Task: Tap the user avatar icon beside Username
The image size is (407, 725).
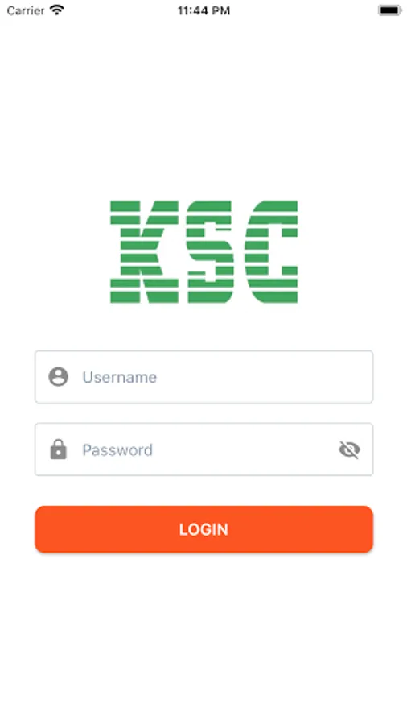Action: tap(59, 377)
